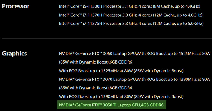Click the Intel Core i5-11300H processor line

tap(130, 6)
